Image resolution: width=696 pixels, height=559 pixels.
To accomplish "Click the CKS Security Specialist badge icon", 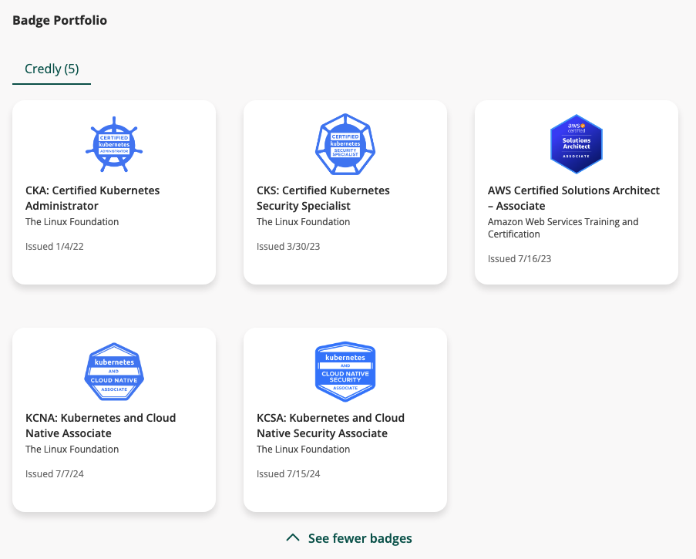I will point(345,144).
